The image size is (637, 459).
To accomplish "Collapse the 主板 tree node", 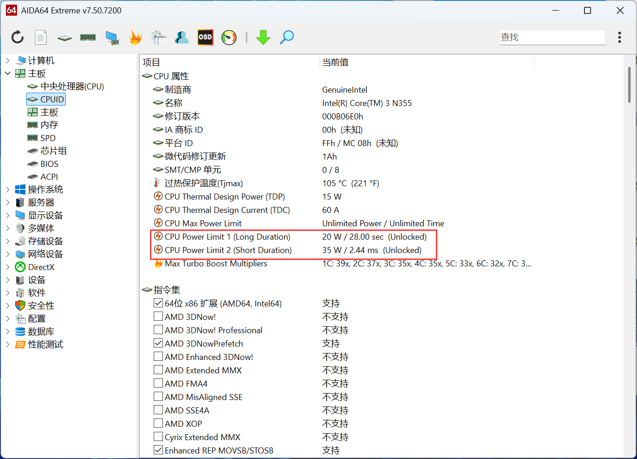I will [8, 73].
